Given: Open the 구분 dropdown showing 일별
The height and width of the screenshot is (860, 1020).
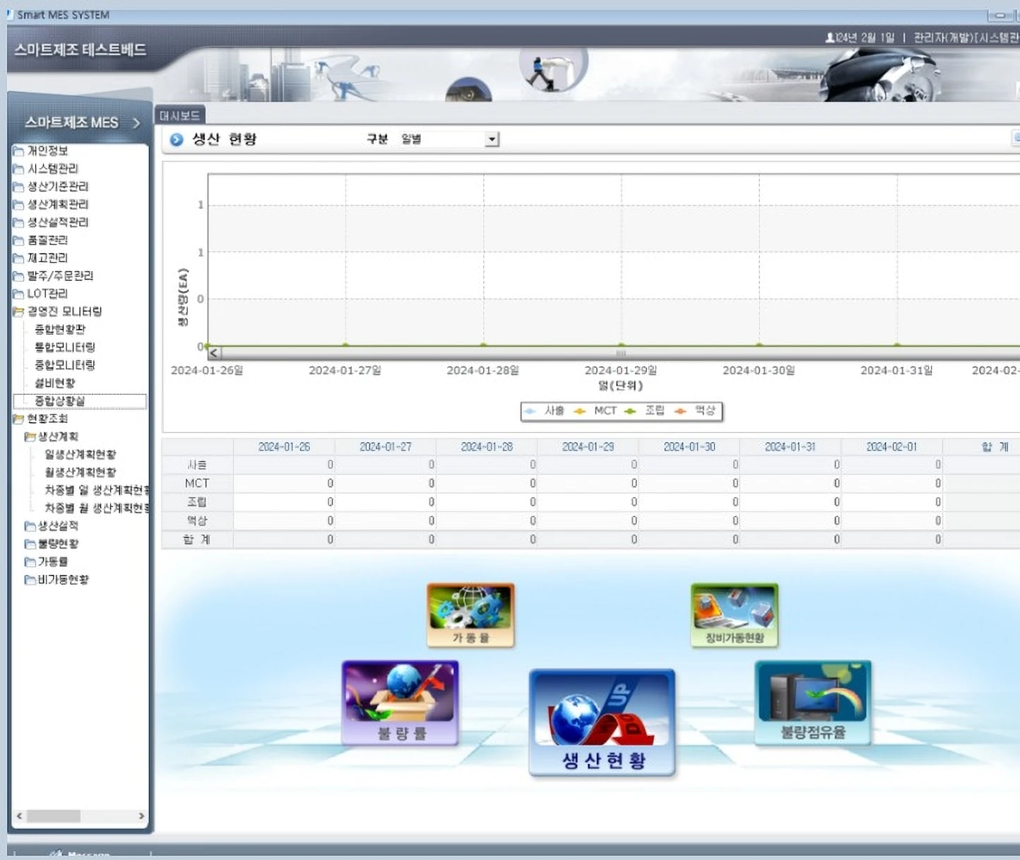Looking at the screenshot, I should (x=492, y=140).
